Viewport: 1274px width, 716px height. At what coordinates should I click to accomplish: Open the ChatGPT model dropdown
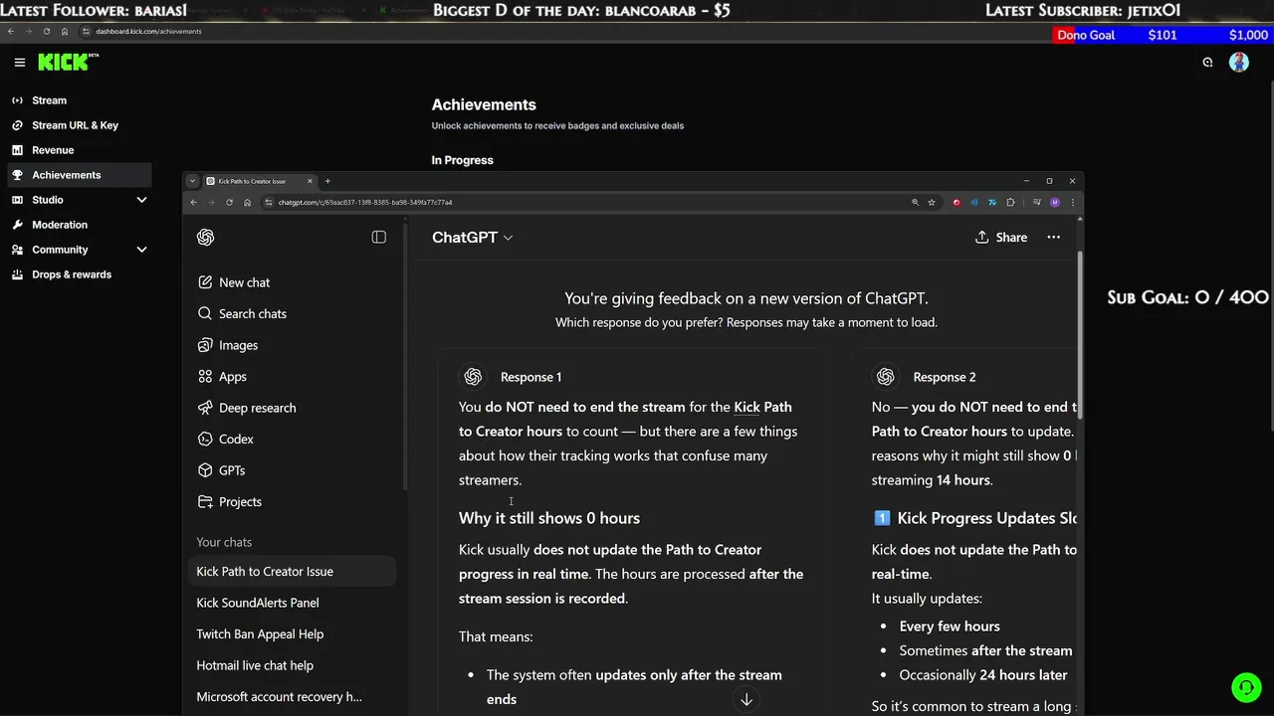tap(473, 237)
